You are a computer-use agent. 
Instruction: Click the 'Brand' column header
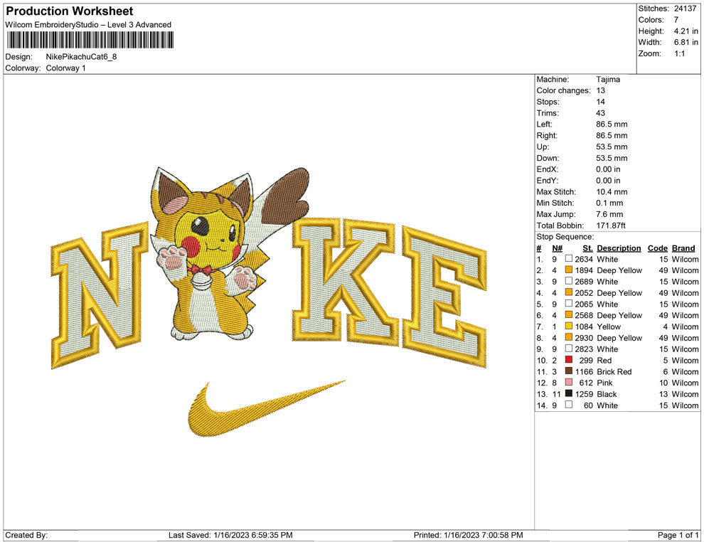[x=683, y=248]
